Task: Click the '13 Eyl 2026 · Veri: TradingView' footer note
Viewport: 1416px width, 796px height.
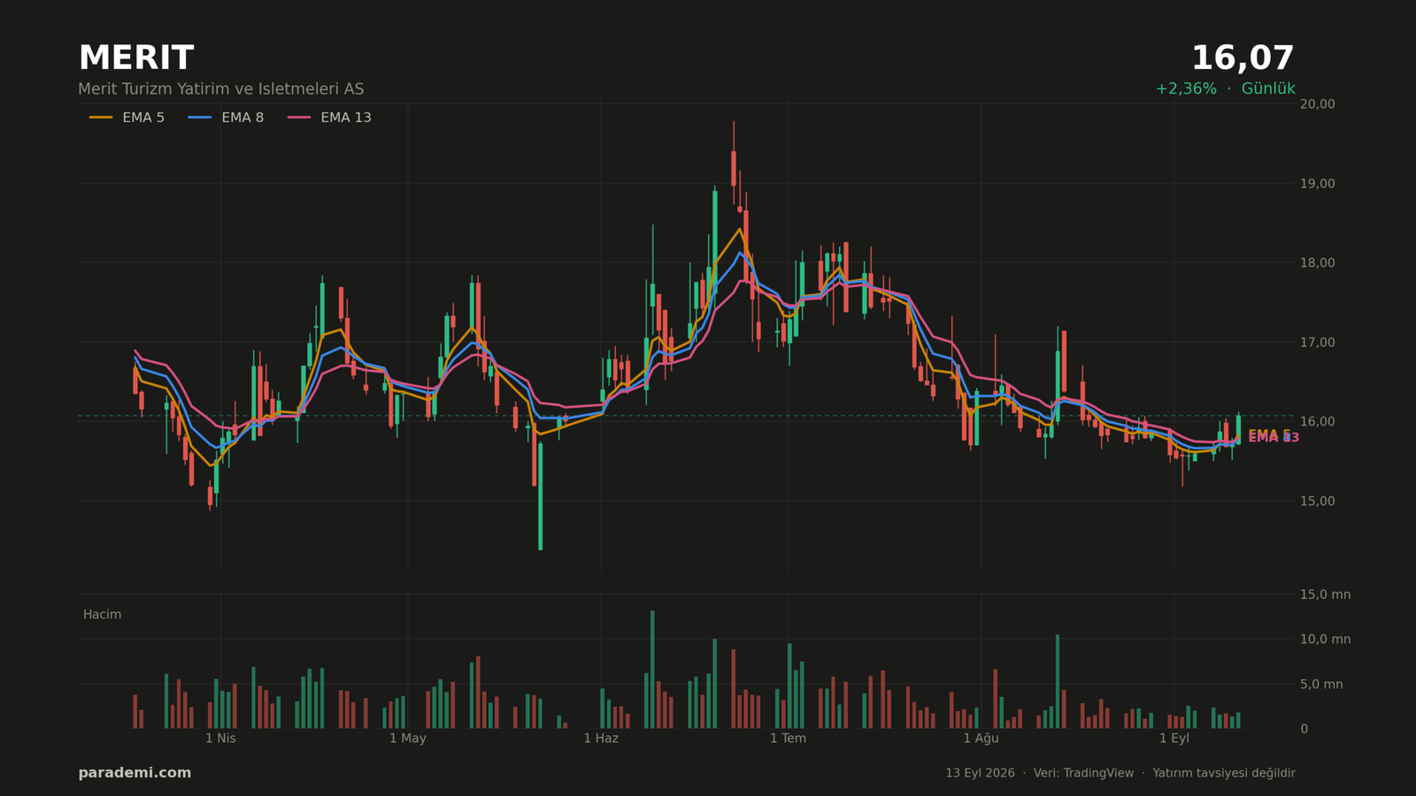Action: pyautogui.click(x=1039, y=773)
